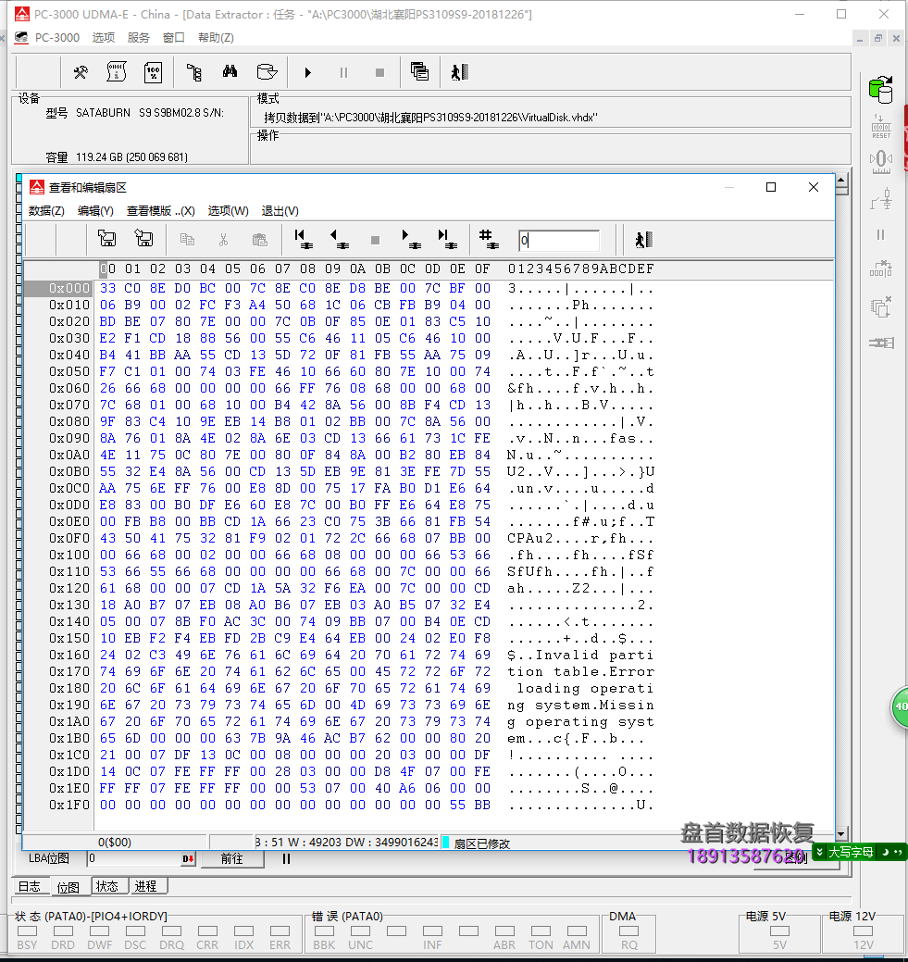908x962 pixels.
Task: Open the 帮助(Z) menu
Action: pos(216,37)
